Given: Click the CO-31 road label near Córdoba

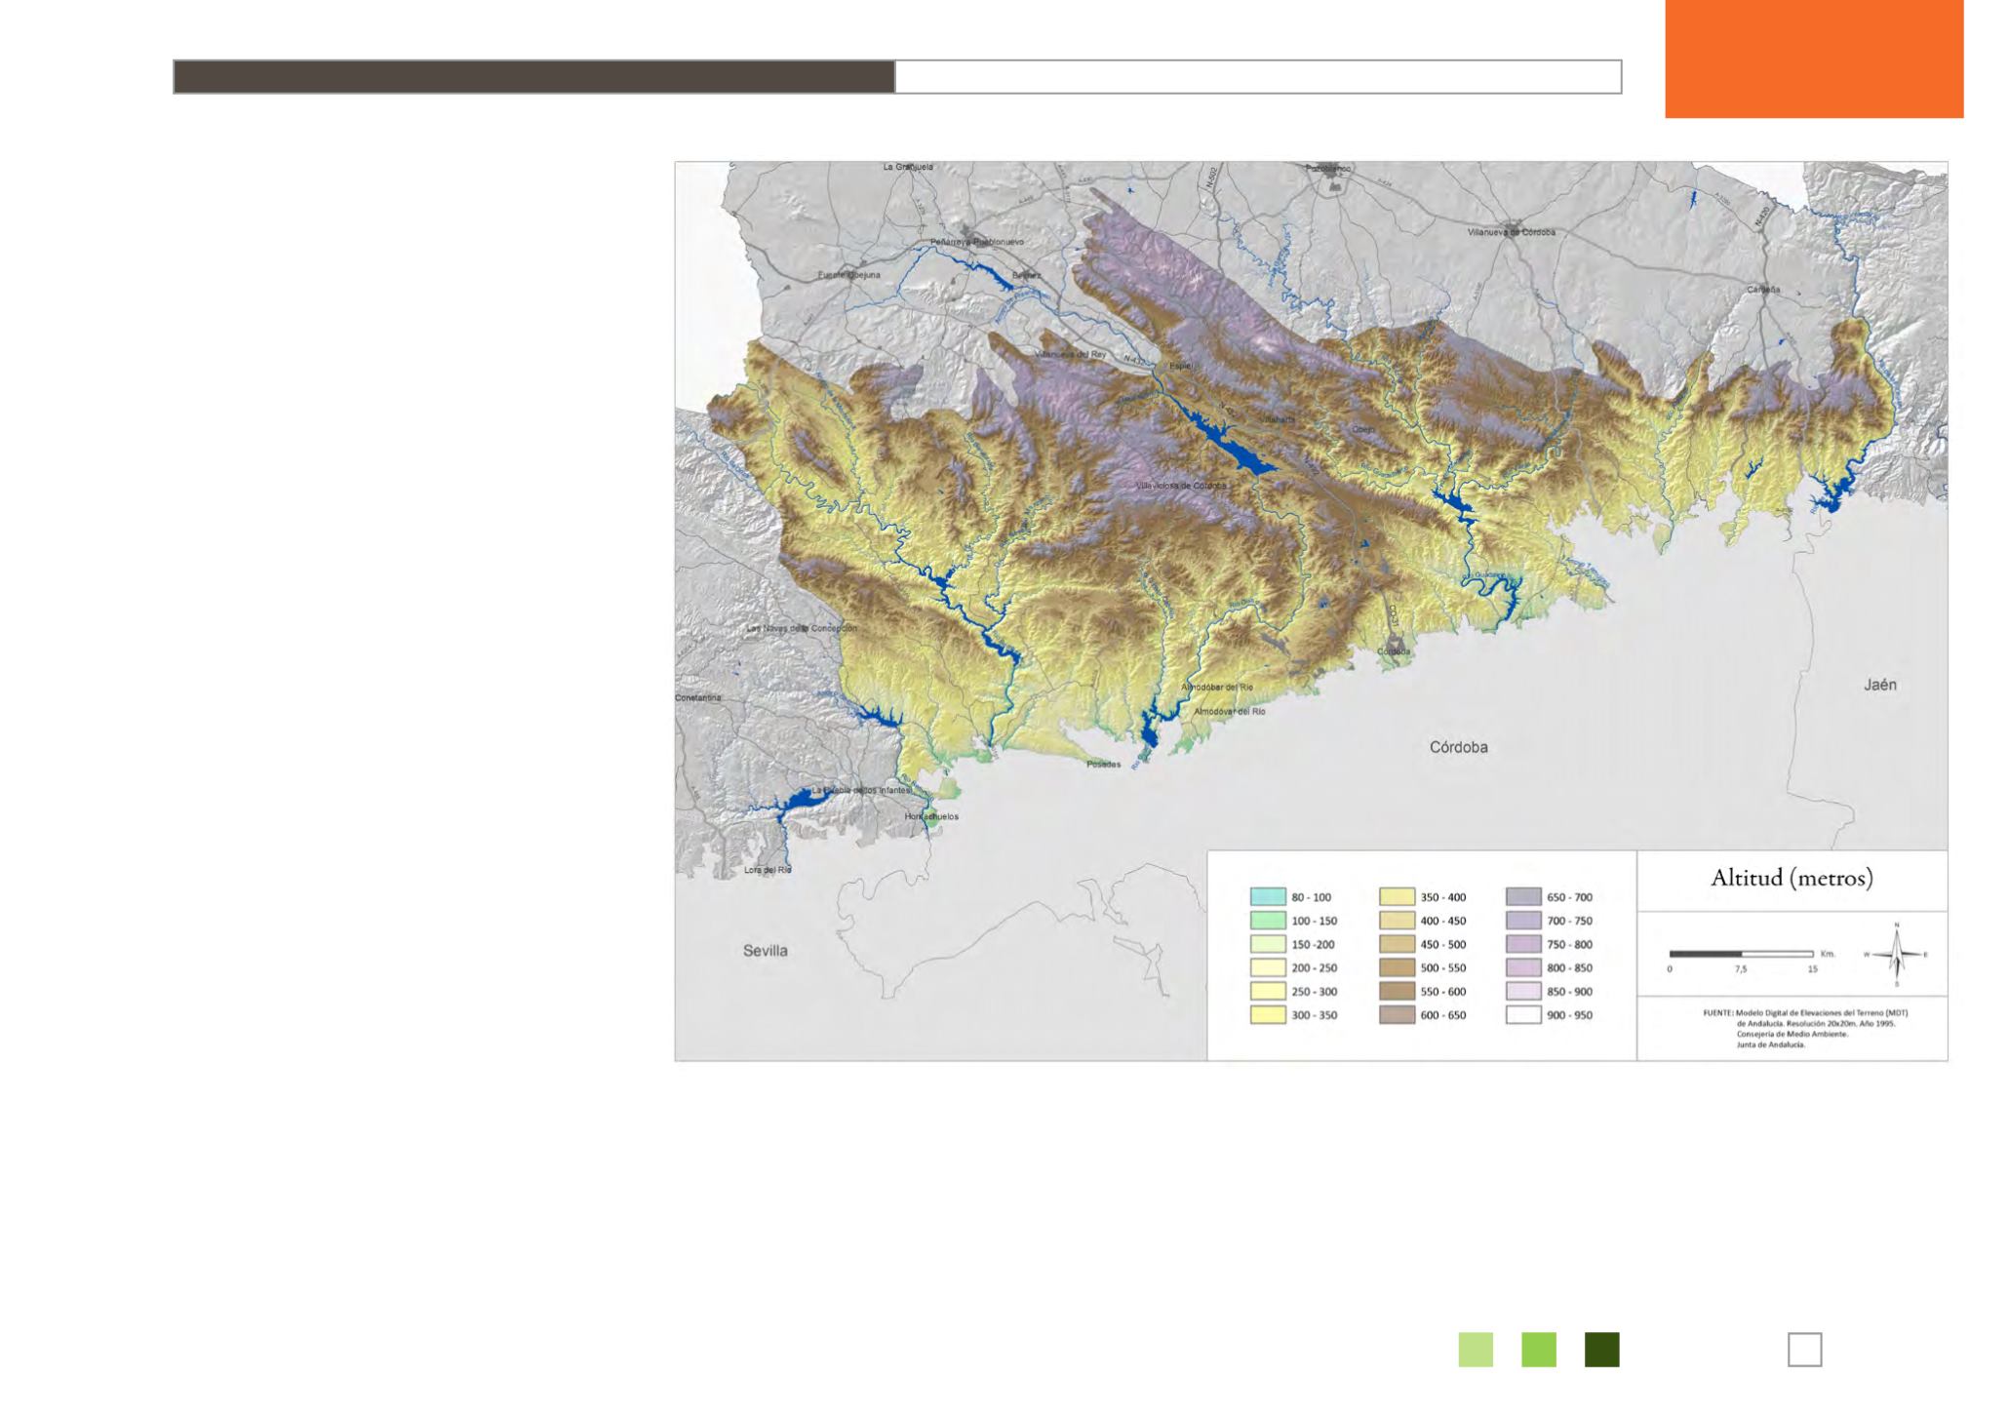Looking at the screenshot, I should pos(1395,615).
